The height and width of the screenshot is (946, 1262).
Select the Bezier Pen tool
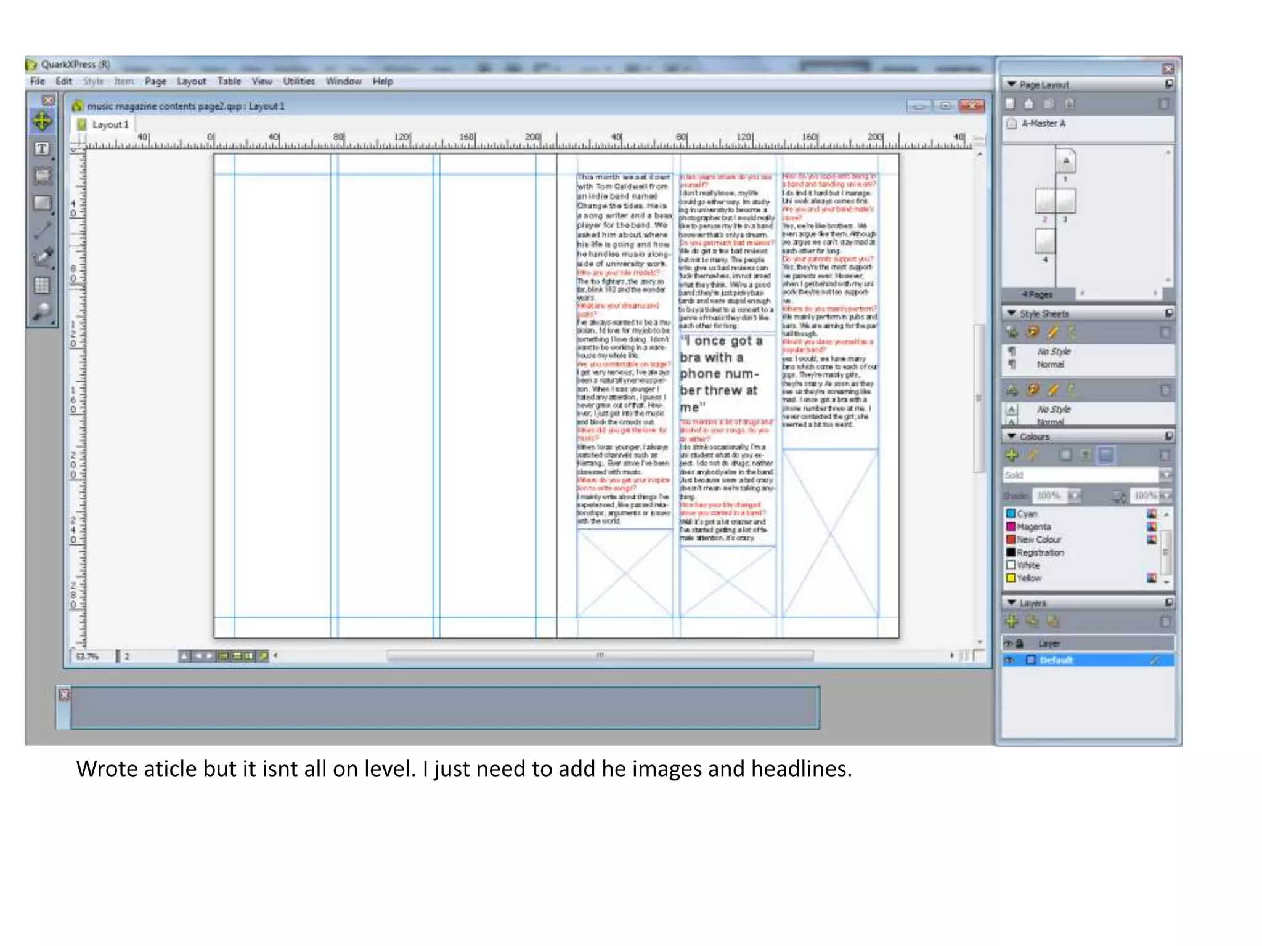pyautogui.click(x=42, y=257)
